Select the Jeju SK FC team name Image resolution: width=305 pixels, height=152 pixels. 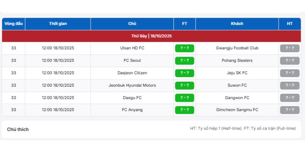pos(237,73)
